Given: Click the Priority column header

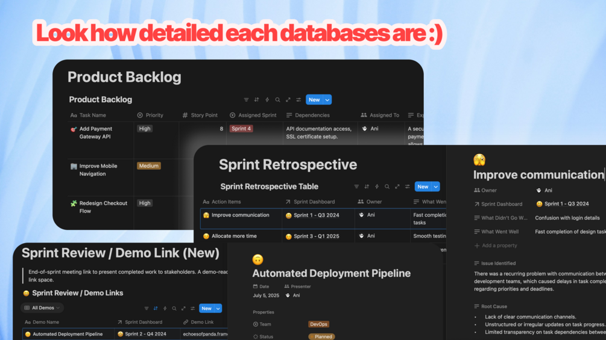Looking at the screenshot, I should point(150,116).
